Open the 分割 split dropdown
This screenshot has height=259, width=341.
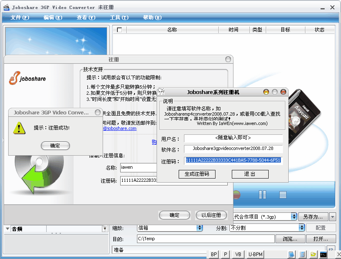[x=302, y=228]
